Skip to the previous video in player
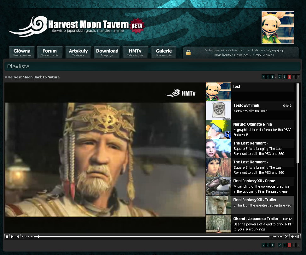 [12, 236]
